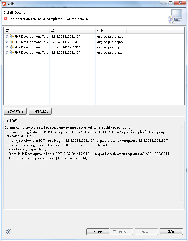Viewport: 188px width, 241px height.
Task: Click the 完成(F) button
Action: 146,232
